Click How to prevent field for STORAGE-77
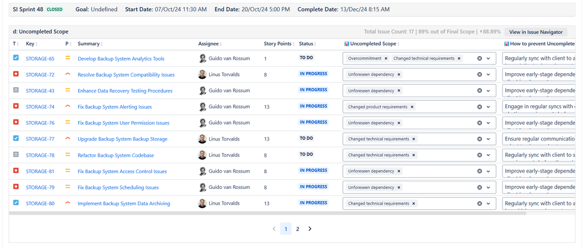The width and height of the screenshot is (585, 248). click(x=539, y=139)
